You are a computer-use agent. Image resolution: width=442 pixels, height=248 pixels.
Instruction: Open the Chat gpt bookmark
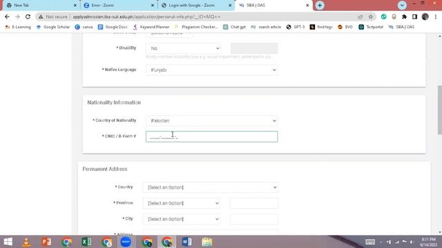235,27
